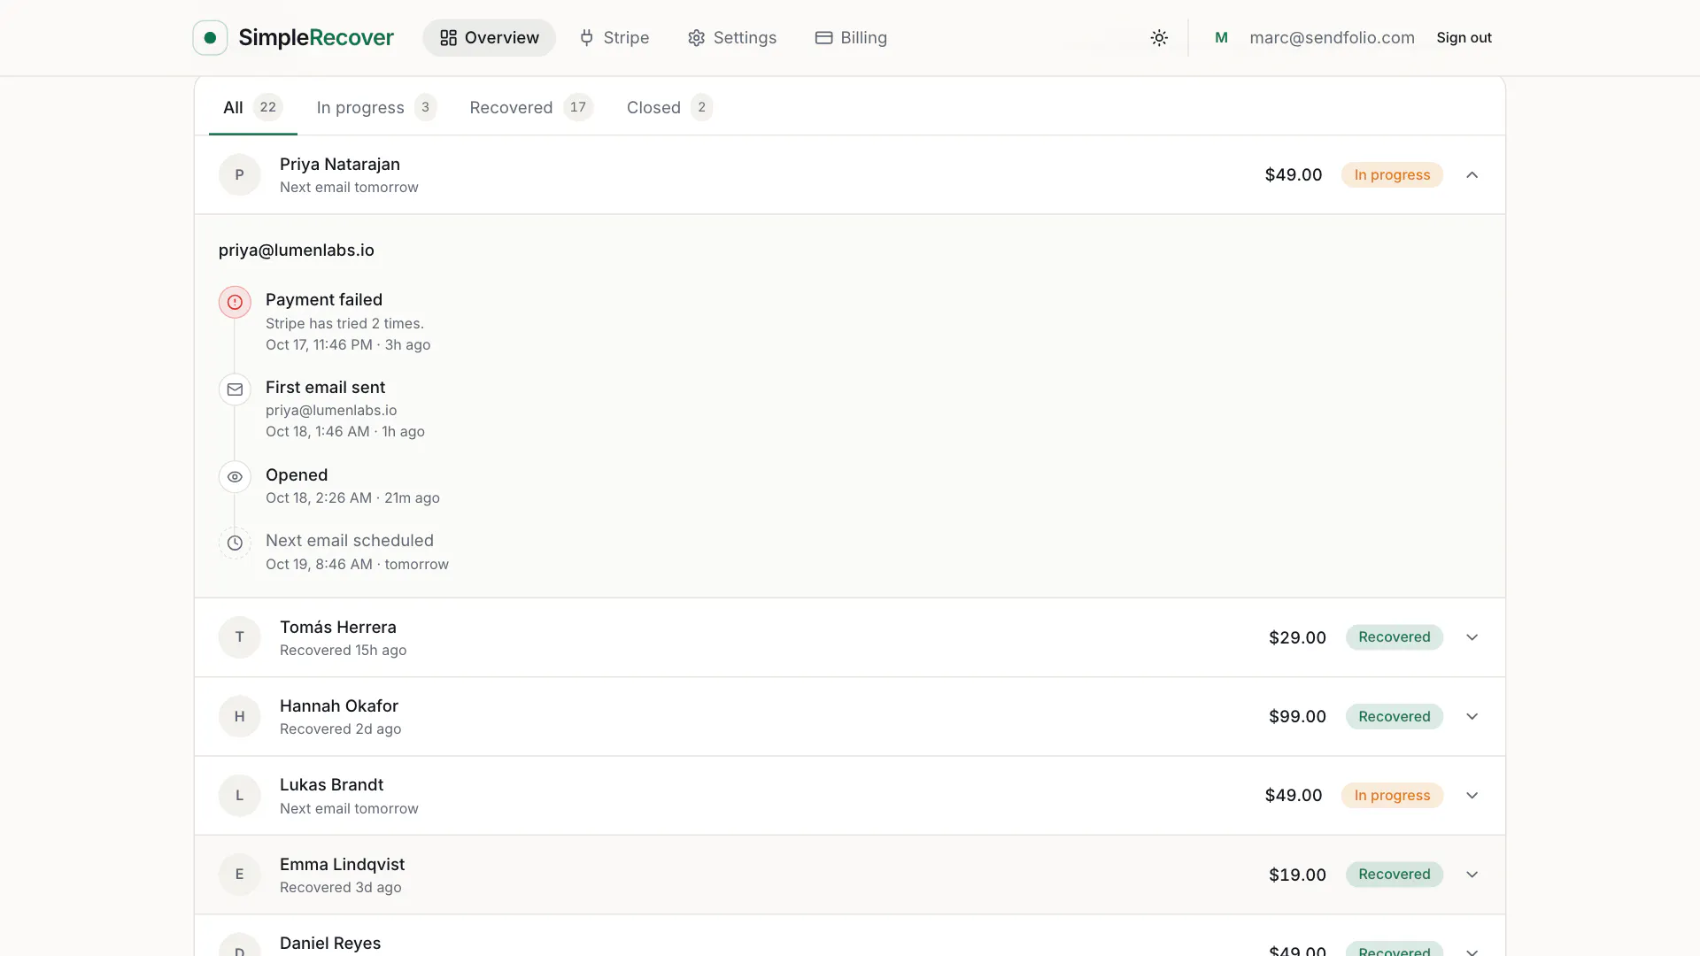Switch to the In progress tab
The image size is (1700, 956).
[376, 107]
